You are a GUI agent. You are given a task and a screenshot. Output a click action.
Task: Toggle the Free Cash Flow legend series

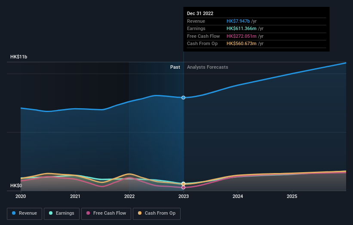[x=106, y=213]
